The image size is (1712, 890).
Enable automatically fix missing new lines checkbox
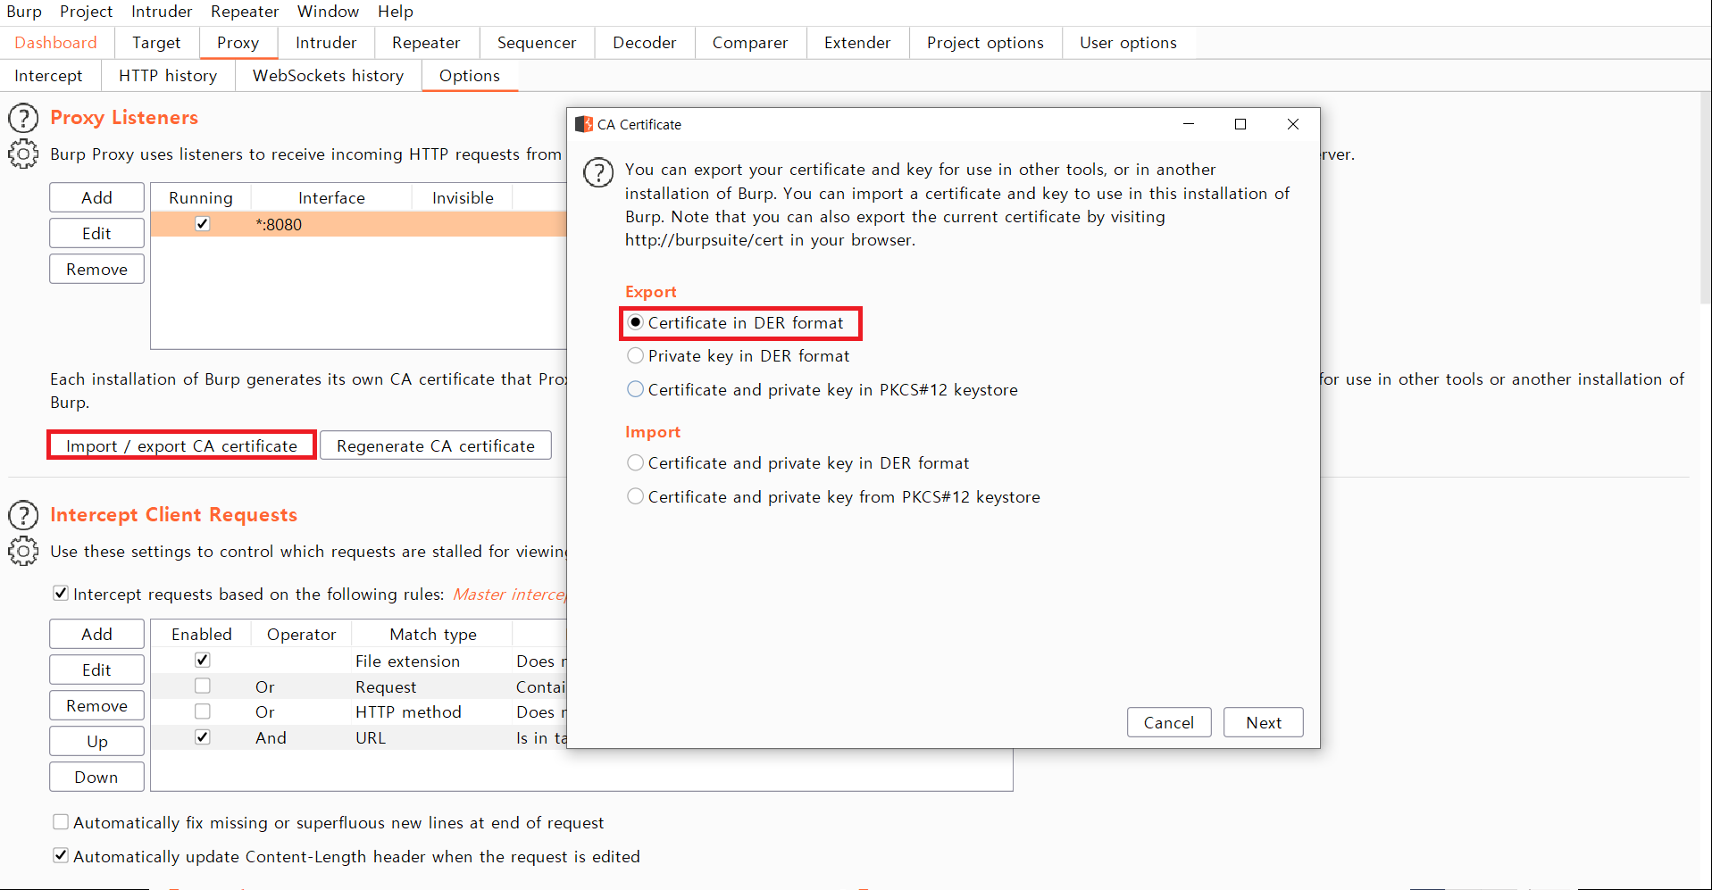point(61,821)
